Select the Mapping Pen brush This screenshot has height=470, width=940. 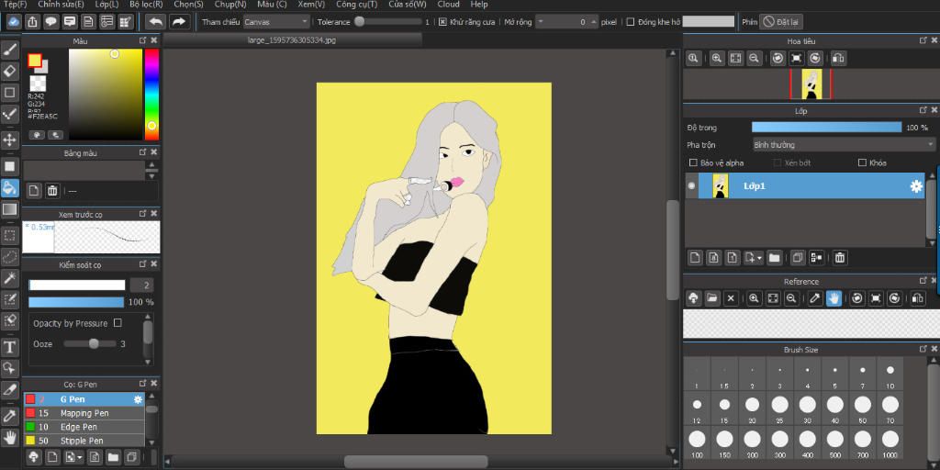(x=84, y=413)
